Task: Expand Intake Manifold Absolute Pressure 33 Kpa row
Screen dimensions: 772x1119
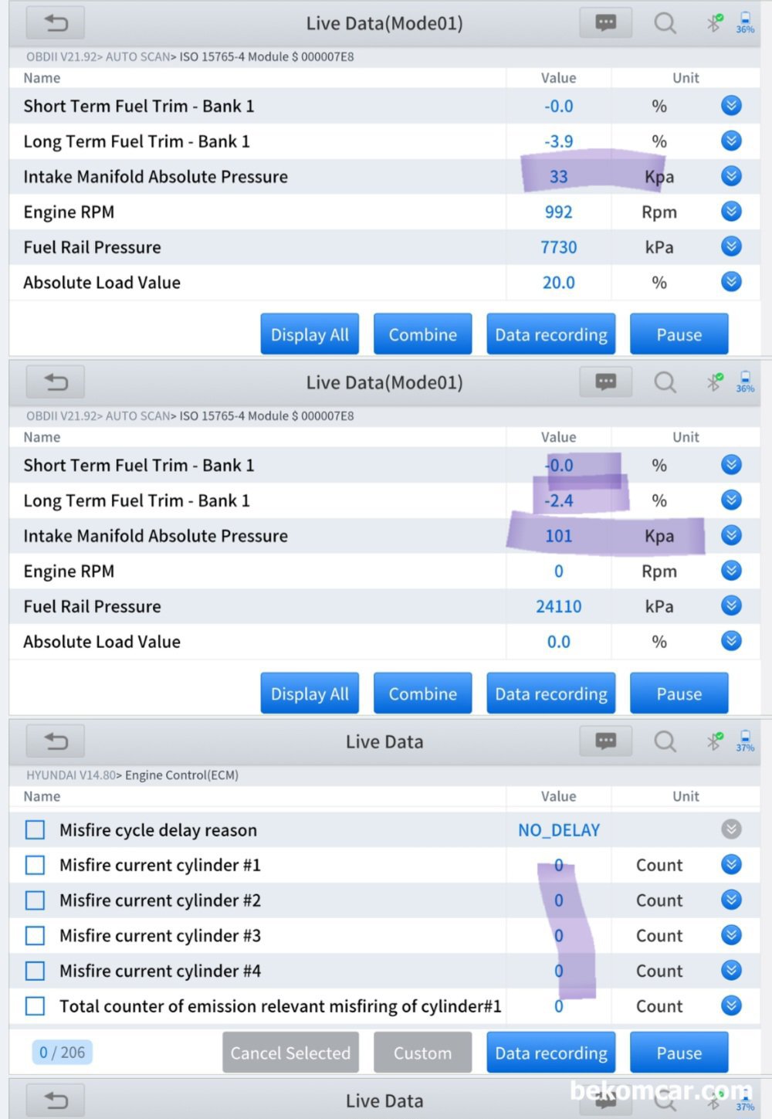Action: 731,176
